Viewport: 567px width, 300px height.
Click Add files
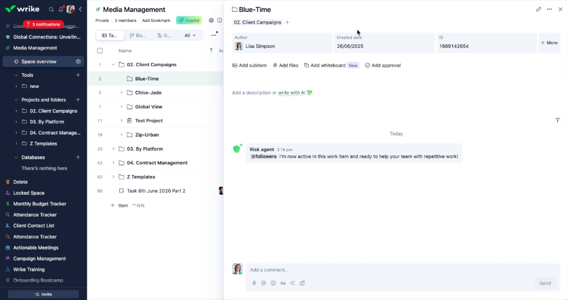286,66
